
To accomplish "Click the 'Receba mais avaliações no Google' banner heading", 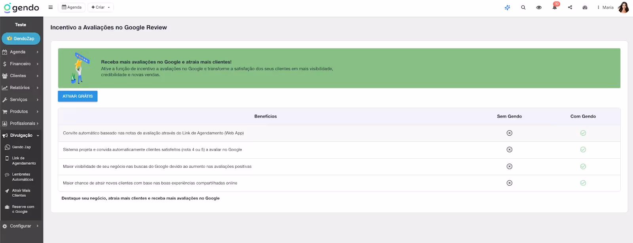I will 166,62.
